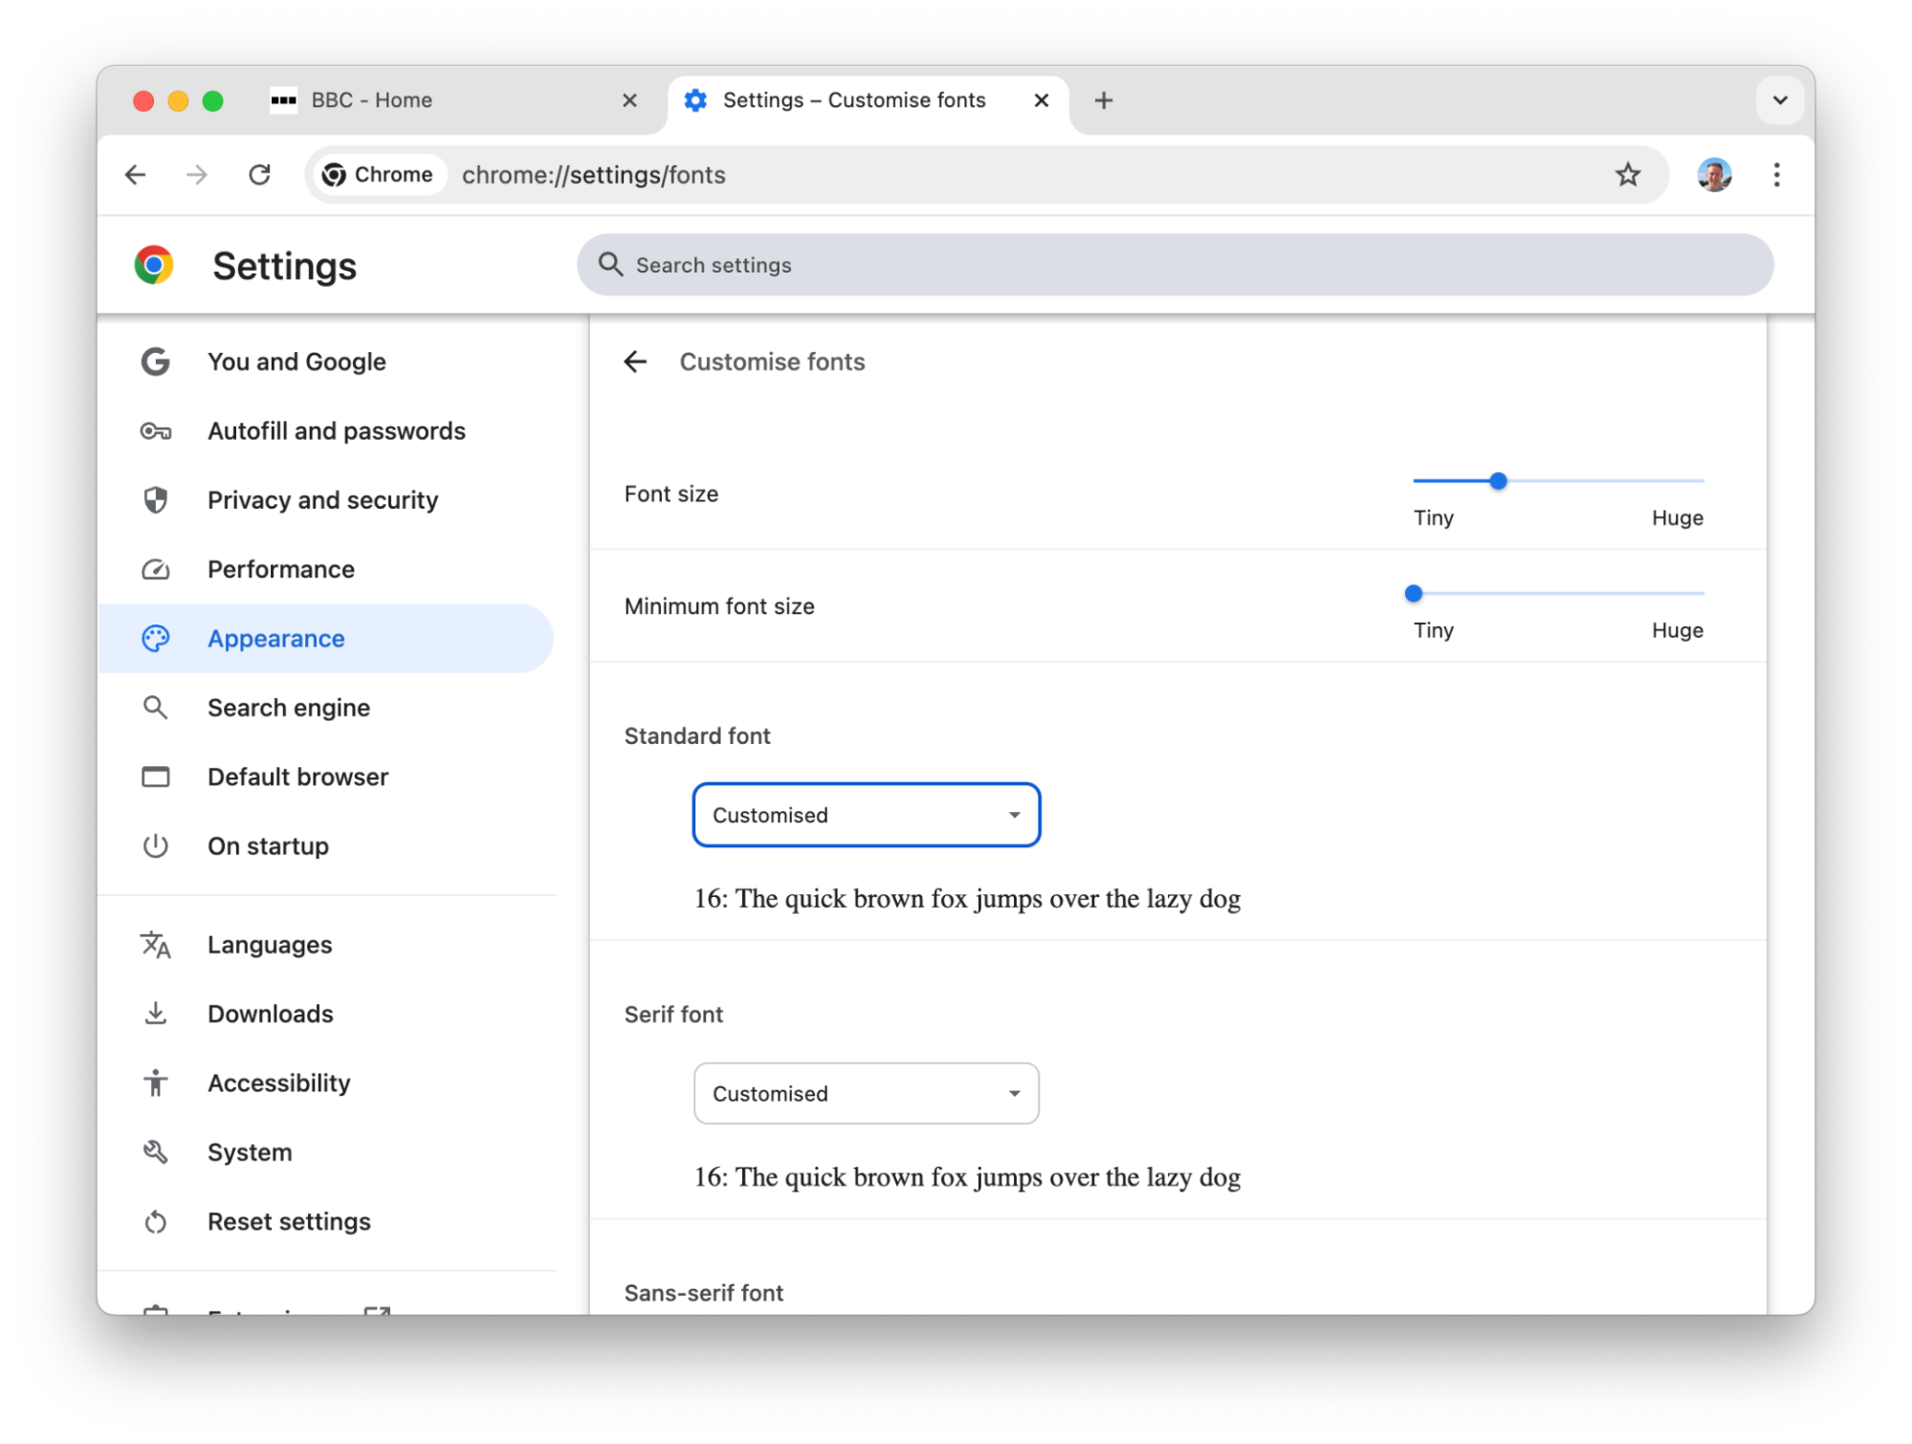Viewport: 1912px width, 1444px height.
Task: Click the shield icon for Privacy
Action: click(x=156, y=500)
